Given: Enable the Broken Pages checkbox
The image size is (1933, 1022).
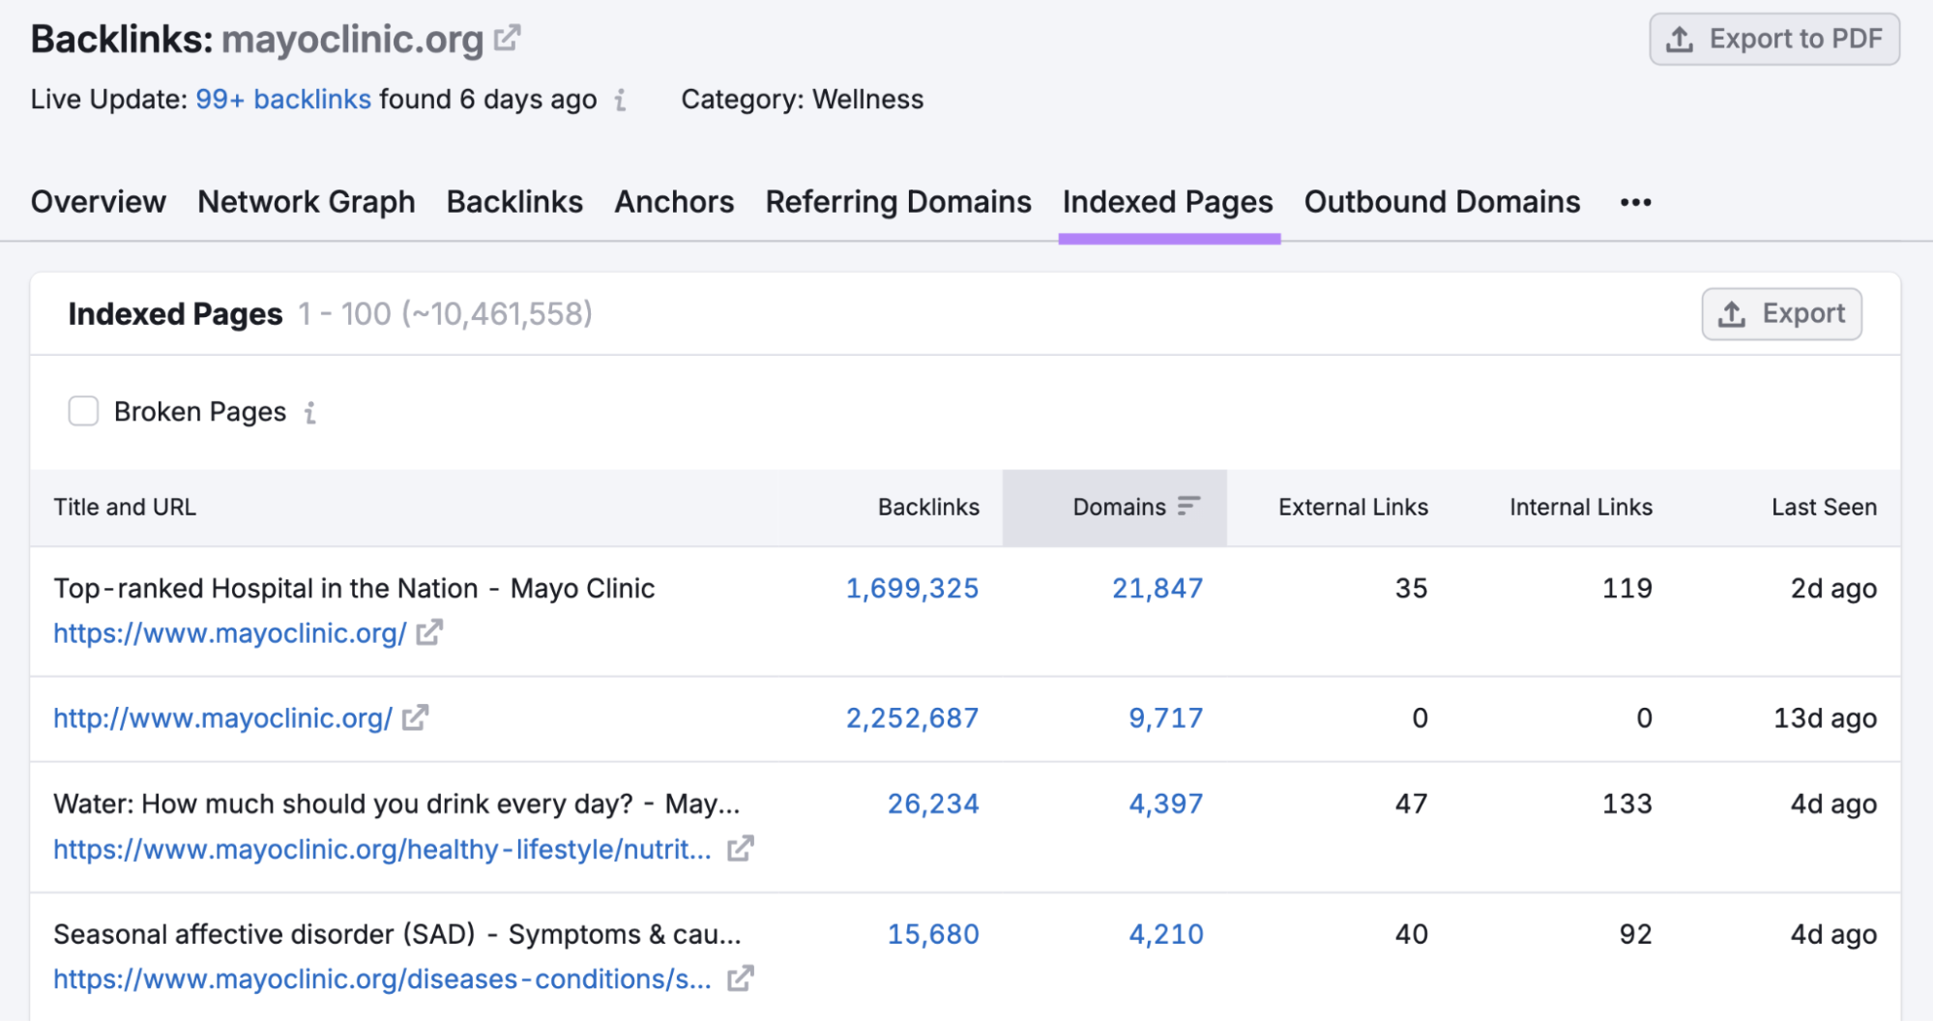Looking at the screenshot, I should click(x=84, y=411).
